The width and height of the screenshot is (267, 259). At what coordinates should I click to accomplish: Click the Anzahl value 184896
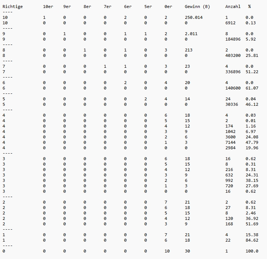pos(233,39)
